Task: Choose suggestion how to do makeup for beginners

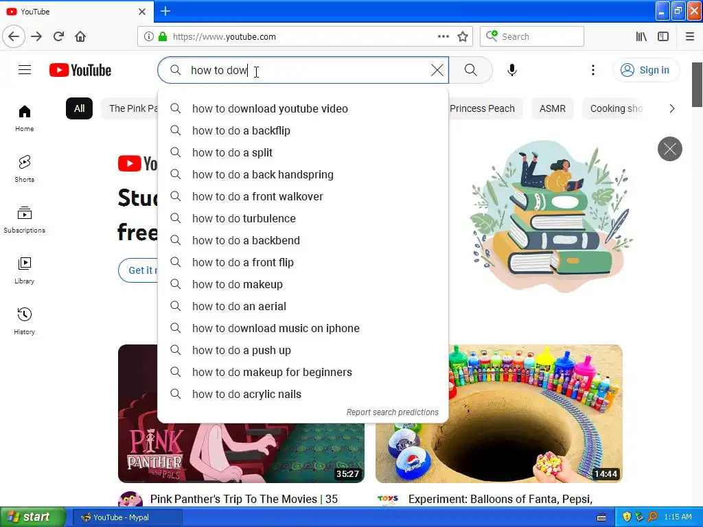Action: [x=303, y=372]
